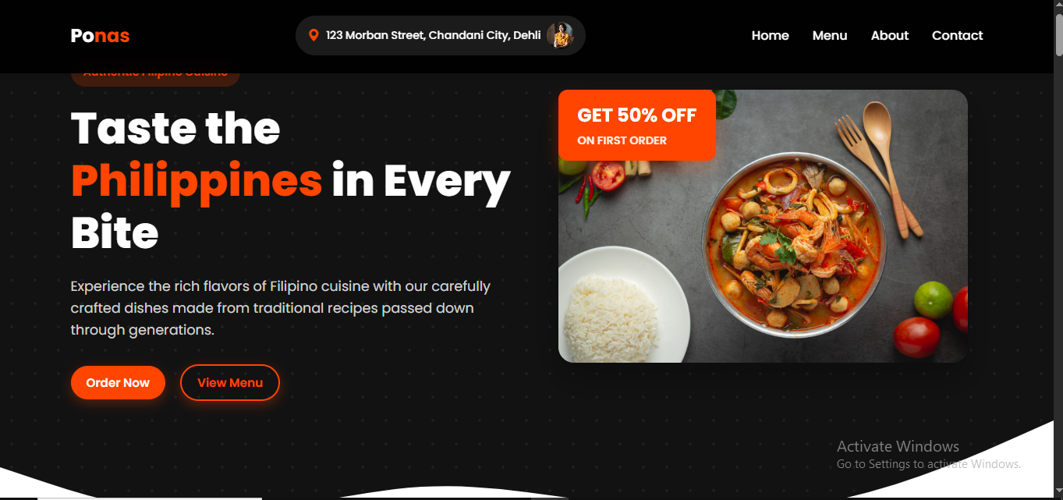Click the Filipino cuisine description paragraph
1063x500 pixels.
[281, 308]
